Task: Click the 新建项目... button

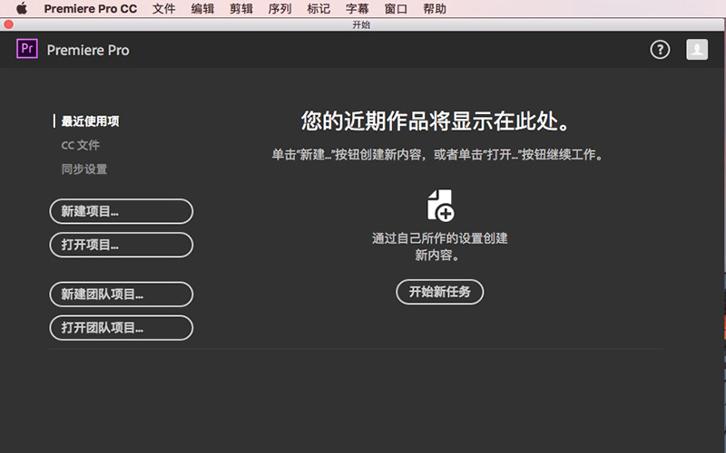Action: [122, 211]
